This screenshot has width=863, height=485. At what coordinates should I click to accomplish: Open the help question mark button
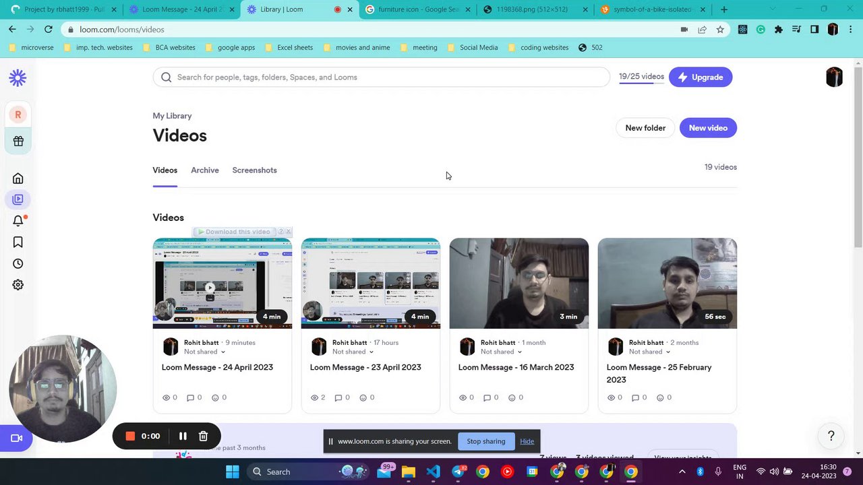(x=831, y=436)
